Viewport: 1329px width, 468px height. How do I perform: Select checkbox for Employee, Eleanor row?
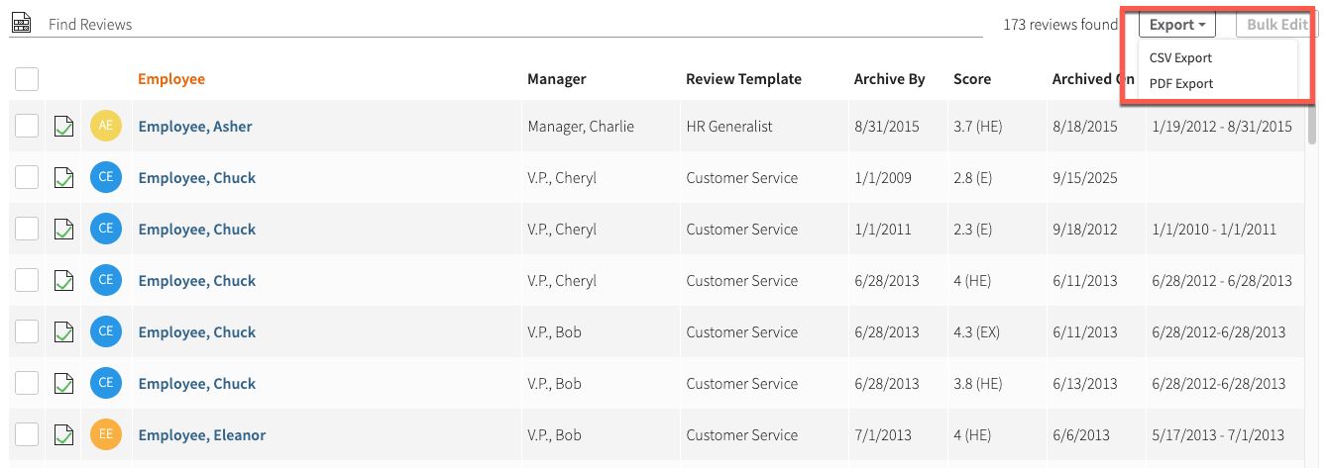[27, 434]
